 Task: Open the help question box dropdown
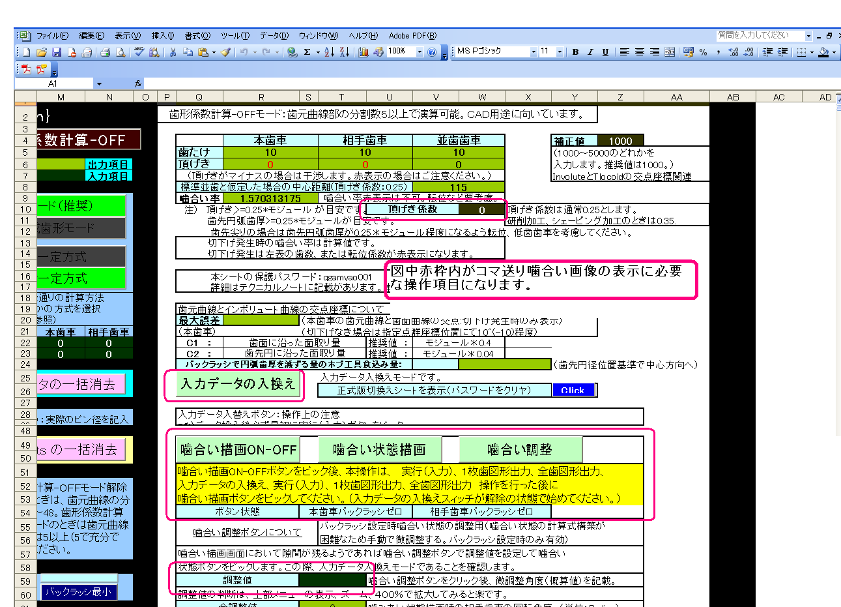click(x=808, y=36)
